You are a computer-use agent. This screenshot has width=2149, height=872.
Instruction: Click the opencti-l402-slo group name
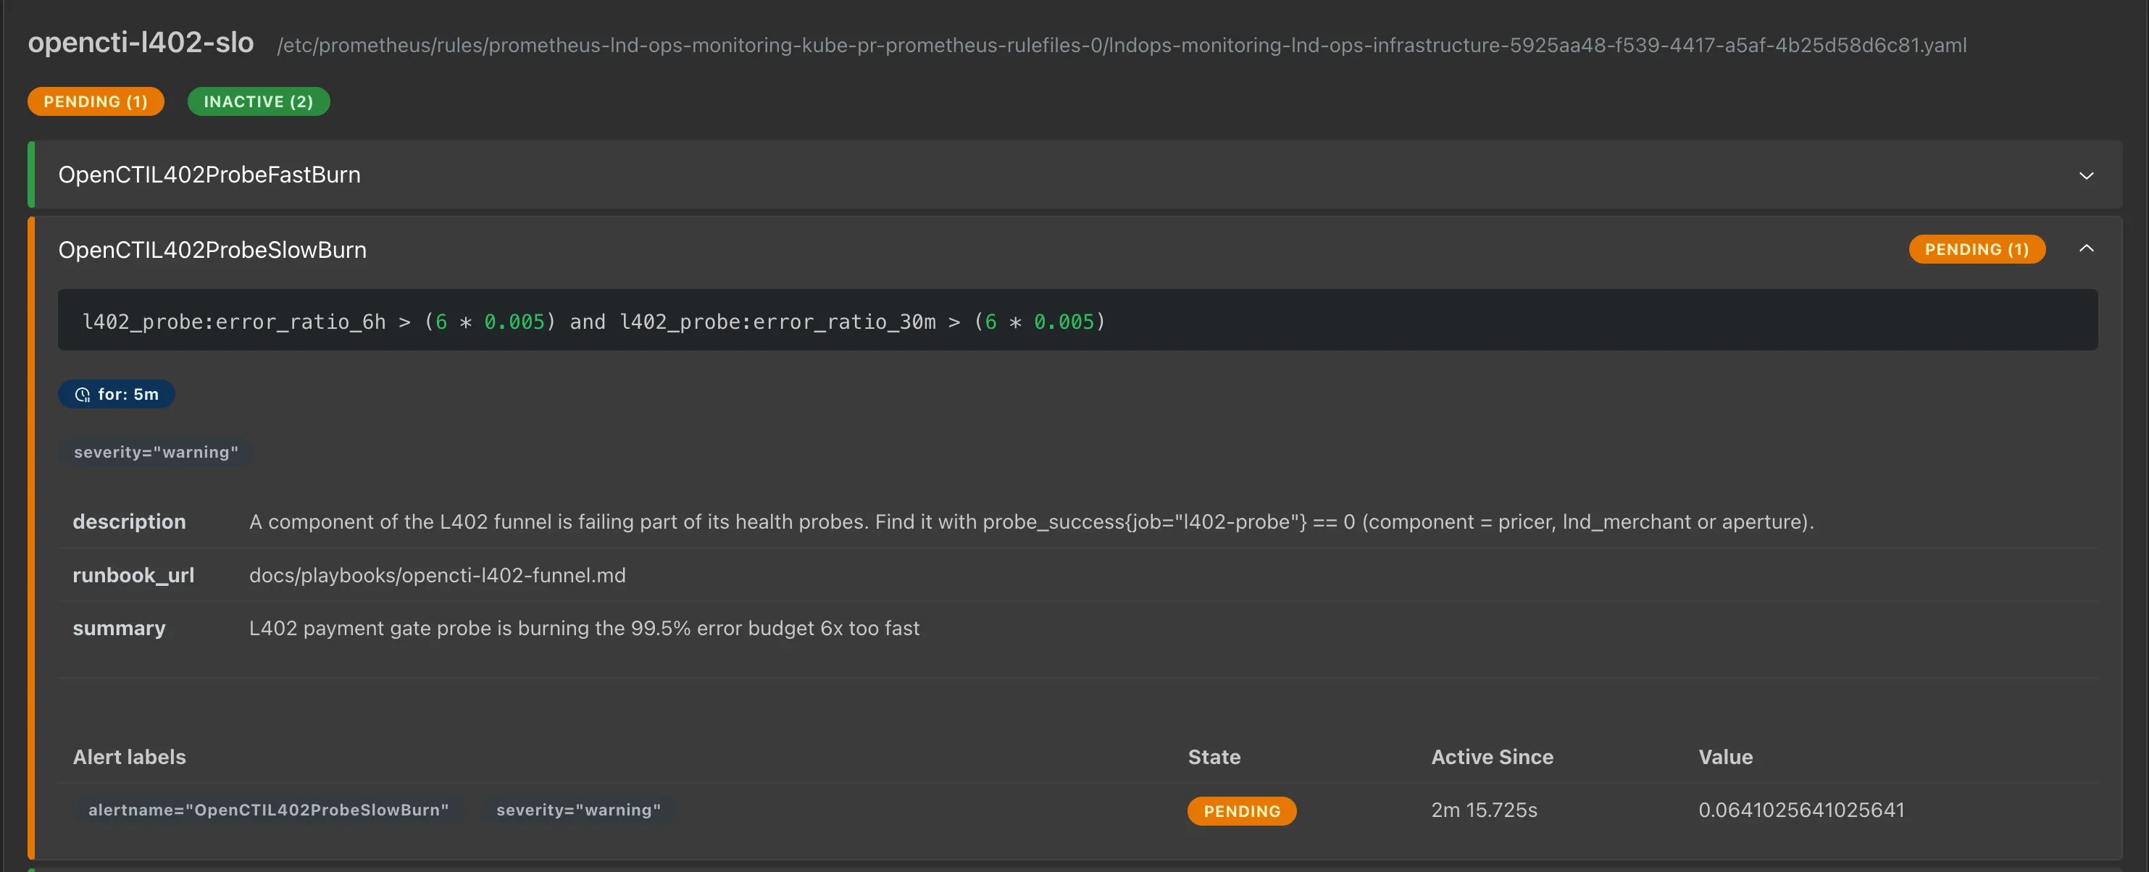coord(141,42)
